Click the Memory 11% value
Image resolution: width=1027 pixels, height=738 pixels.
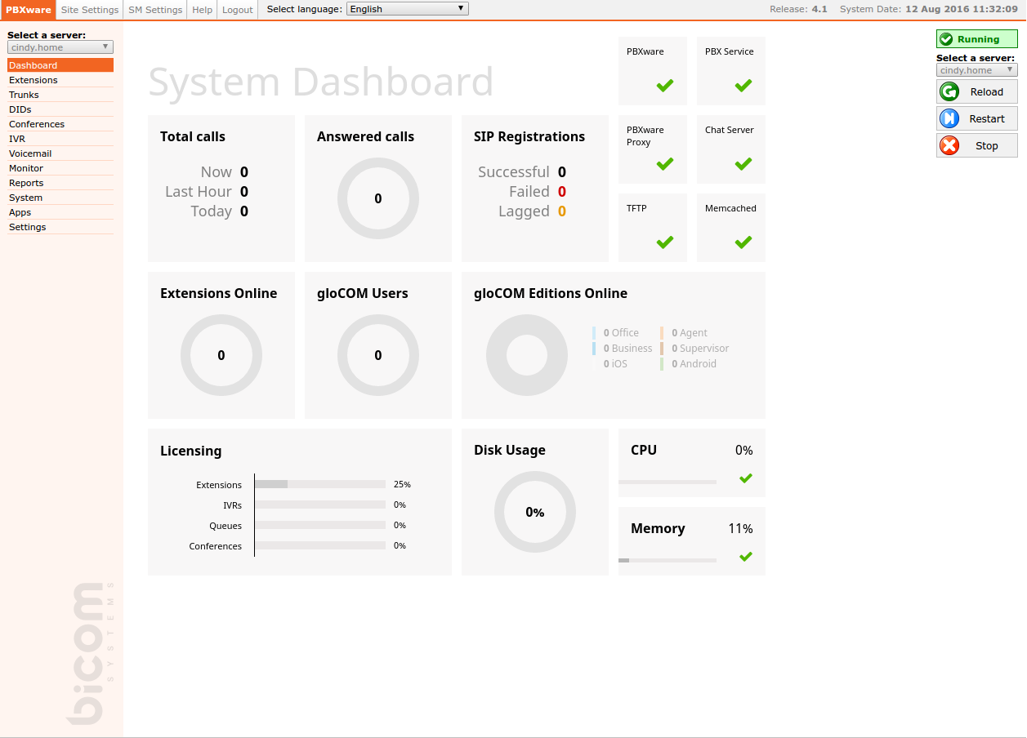click(x=740, y=529)
